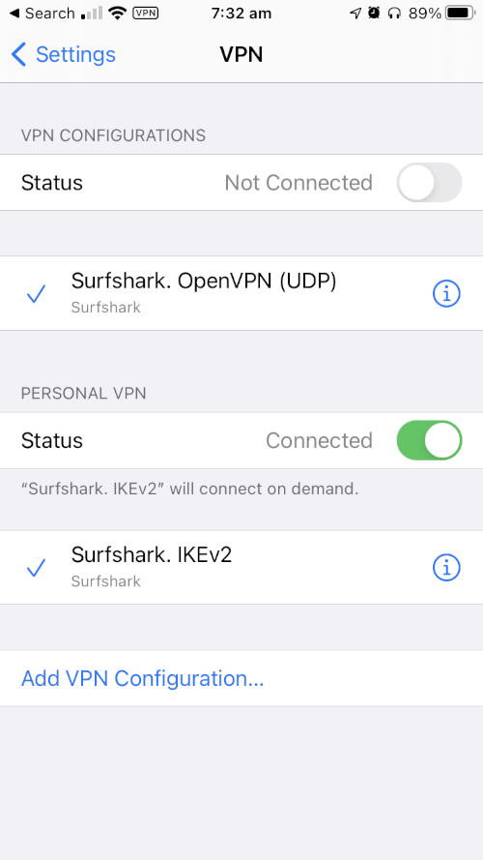Select the Surfshark IKEv2 checkmark
This screenshot has width=483, height=860.
36,568
